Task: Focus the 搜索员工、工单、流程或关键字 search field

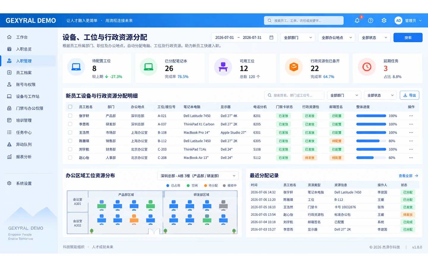Action: pyautogui.click(x=304, y=21)
